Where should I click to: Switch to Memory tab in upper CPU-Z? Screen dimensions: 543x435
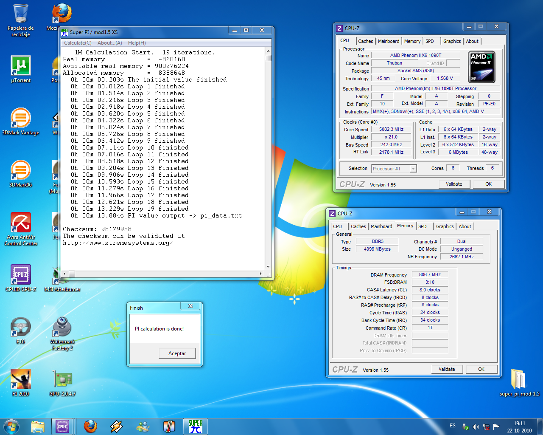coord(412,41)
